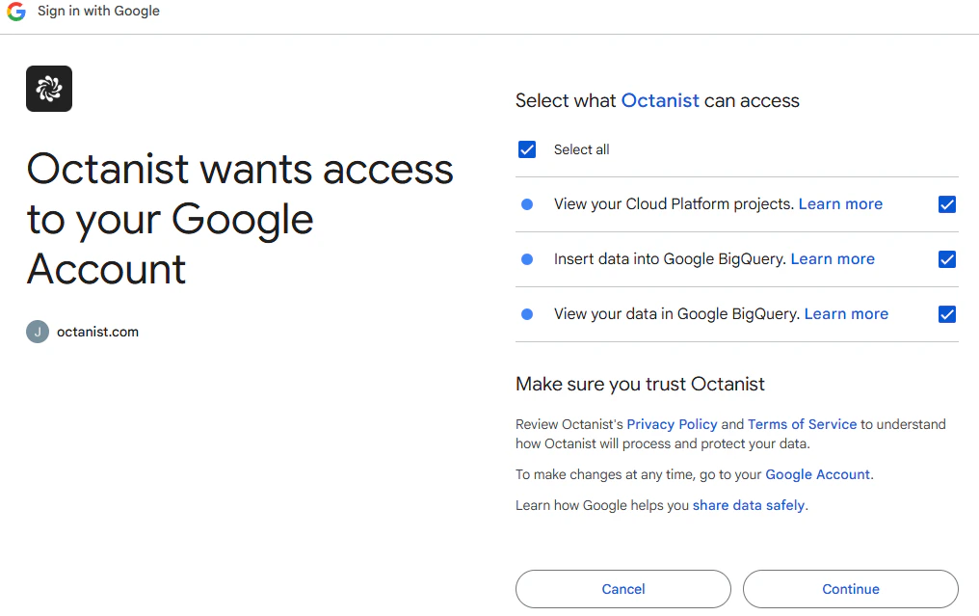Click the account avatar with letter J
The height and width of the screenshot is (616, 979).
click(x=38, y=332)
